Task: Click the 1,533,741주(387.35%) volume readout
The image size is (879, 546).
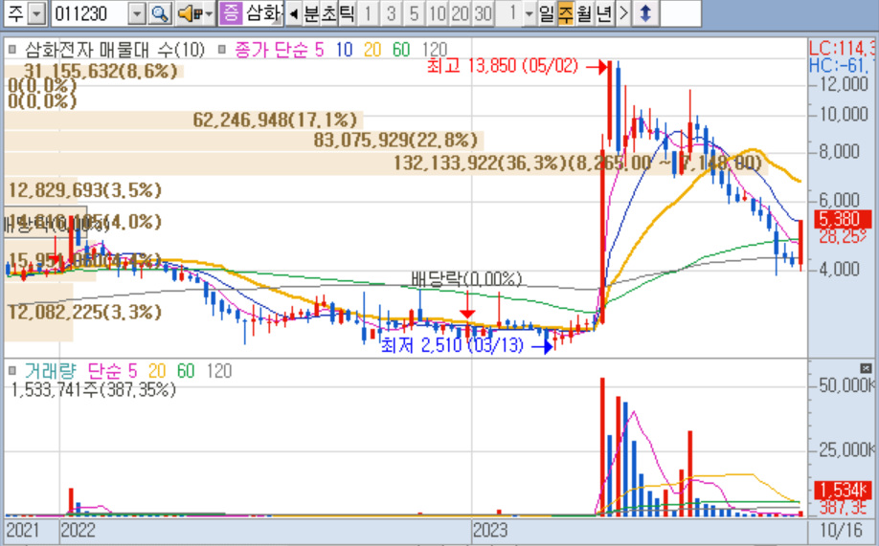Action: [94, 389]
